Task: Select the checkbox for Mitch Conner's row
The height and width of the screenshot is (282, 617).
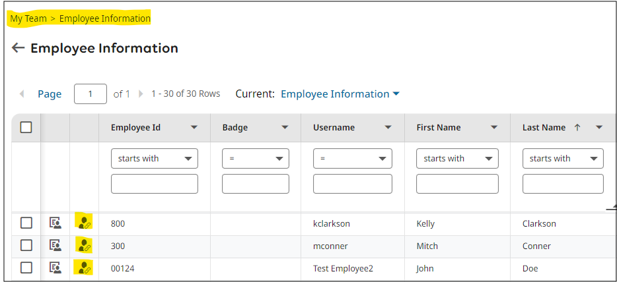Action: pos(26,246)
